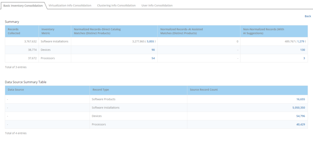Click the Records Collected column header
The width and height of the screenshot is (313, 141).
[13, 31]
